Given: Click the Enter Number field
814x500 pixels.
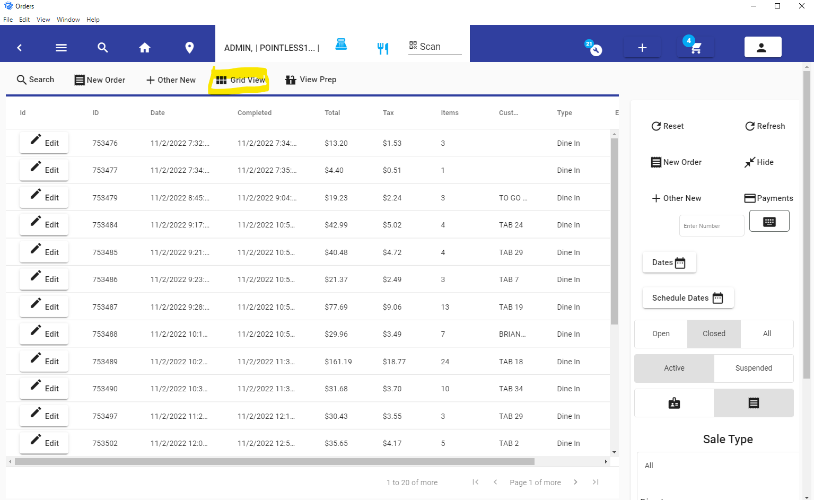Looking at the screenshot, I should [x=712, y=225].
